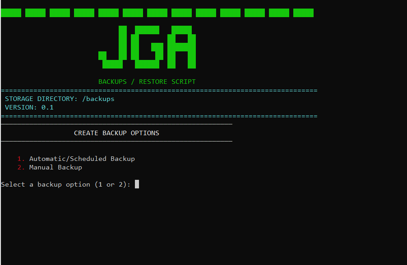This screenshot has height=265, width=407.
Task: Click the red number 1. marker
Action: pos(21,159)
